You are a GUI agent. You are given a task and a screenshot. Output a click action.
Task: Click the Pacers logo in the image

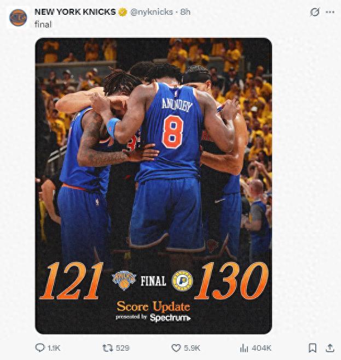pyautogui.click(x=182, y=281)
